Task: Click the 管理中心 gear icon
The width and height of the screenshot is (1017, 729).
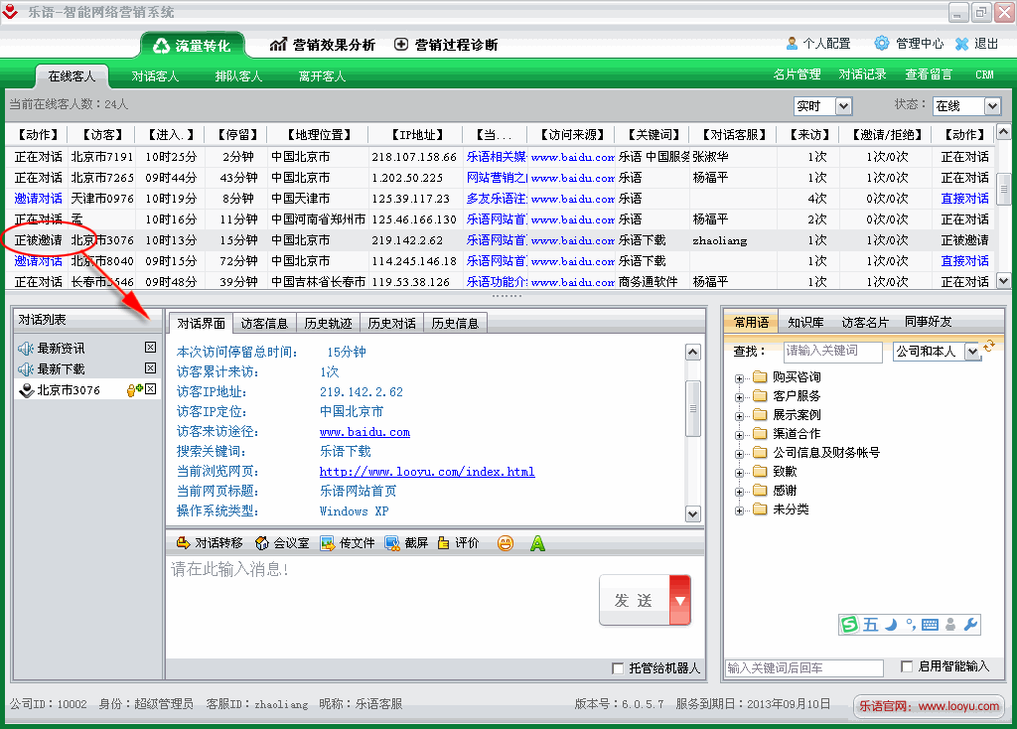Action: click(882, 44)
